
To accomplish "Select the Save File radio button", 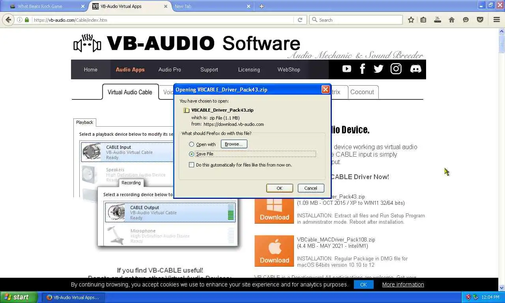I will pos(192,154).
